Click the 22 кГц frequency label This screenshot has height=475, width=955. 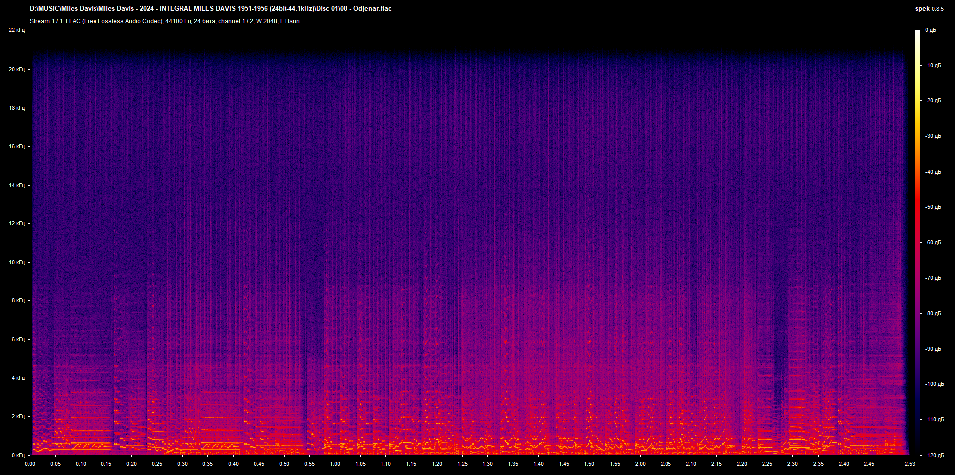click(17, 30)
